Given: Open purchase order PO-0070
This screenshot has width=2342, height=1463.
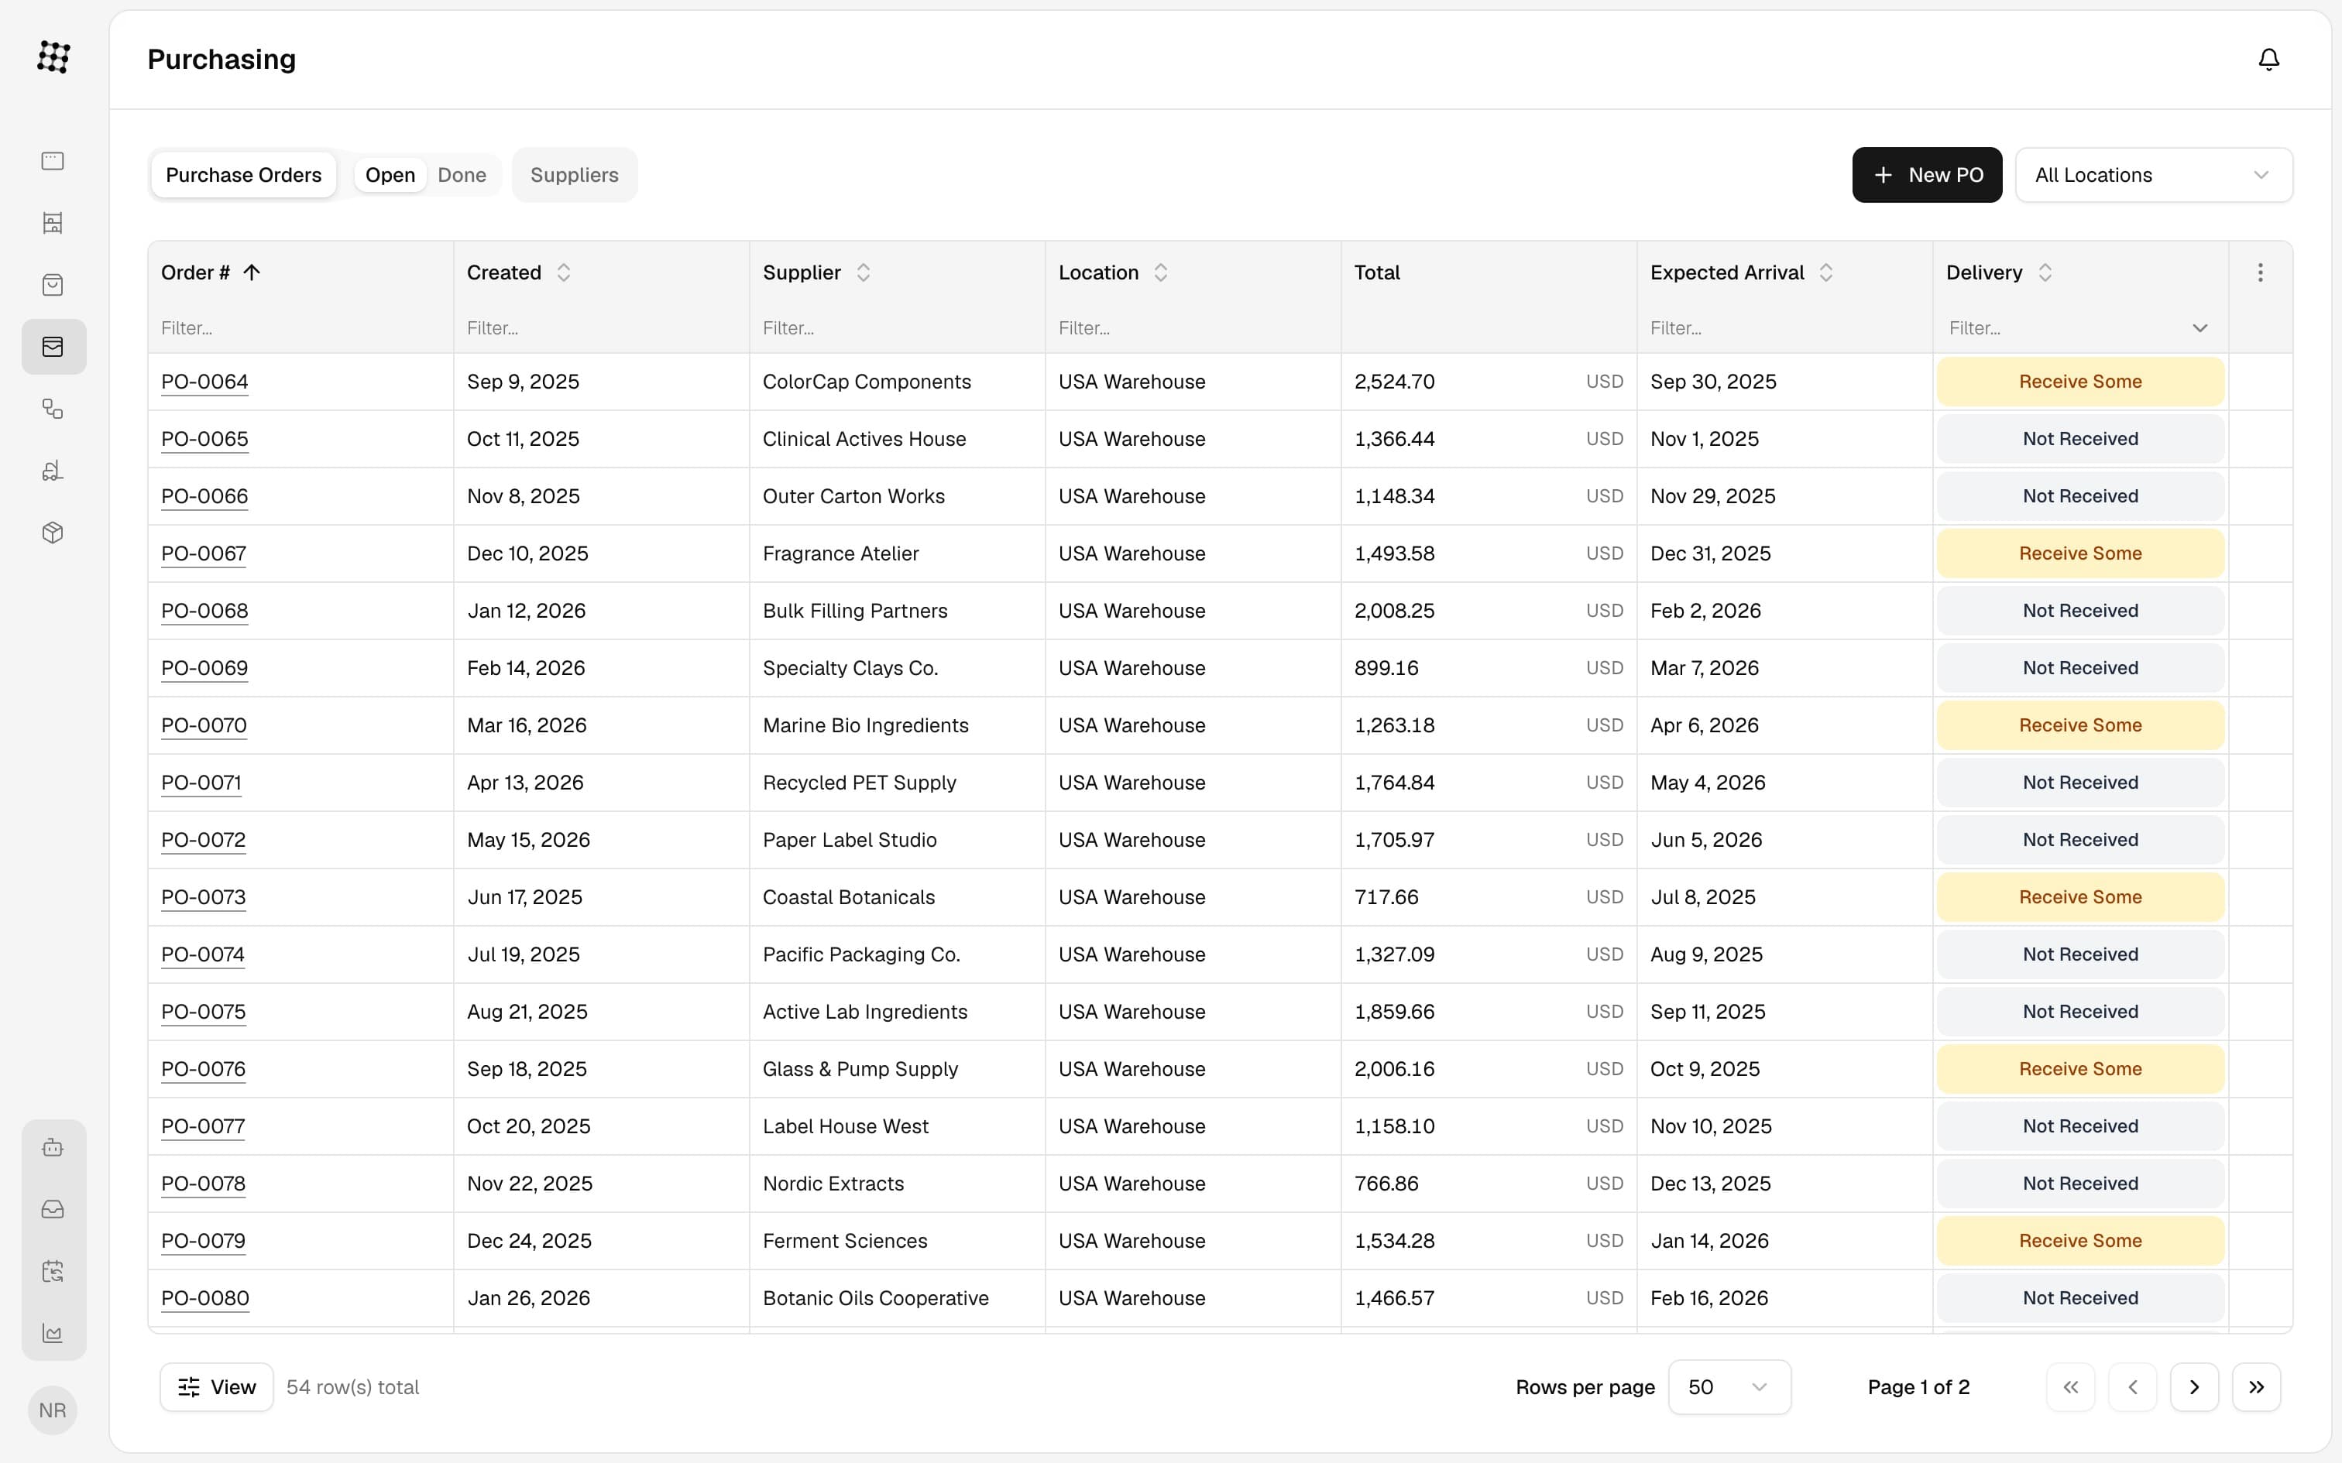Looking at the screenshot, I should click(204, 725).
